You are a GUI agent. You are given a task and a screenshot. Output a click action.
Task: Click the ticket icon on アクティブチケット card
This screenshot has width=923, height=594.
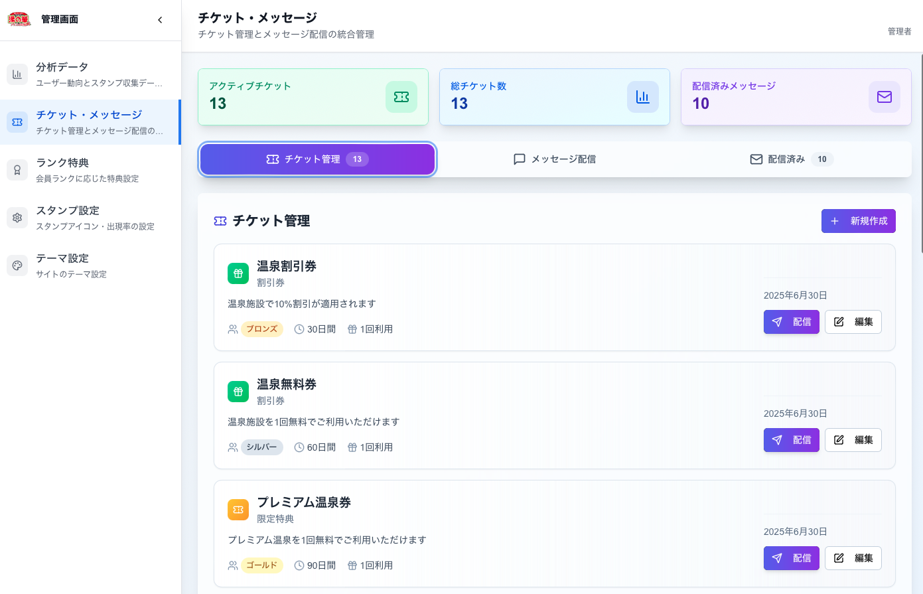(401, 97)
